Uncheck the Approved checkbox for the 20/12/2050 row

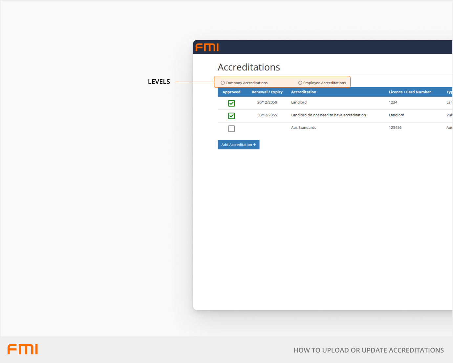pyautogui.click(x=231, y=103)
